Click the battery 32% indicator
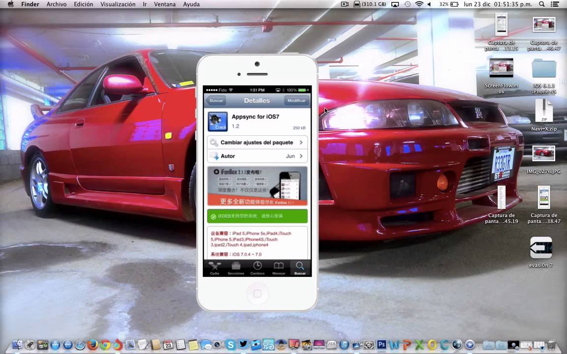Screen dimensions: 567x354 [449, 4]
